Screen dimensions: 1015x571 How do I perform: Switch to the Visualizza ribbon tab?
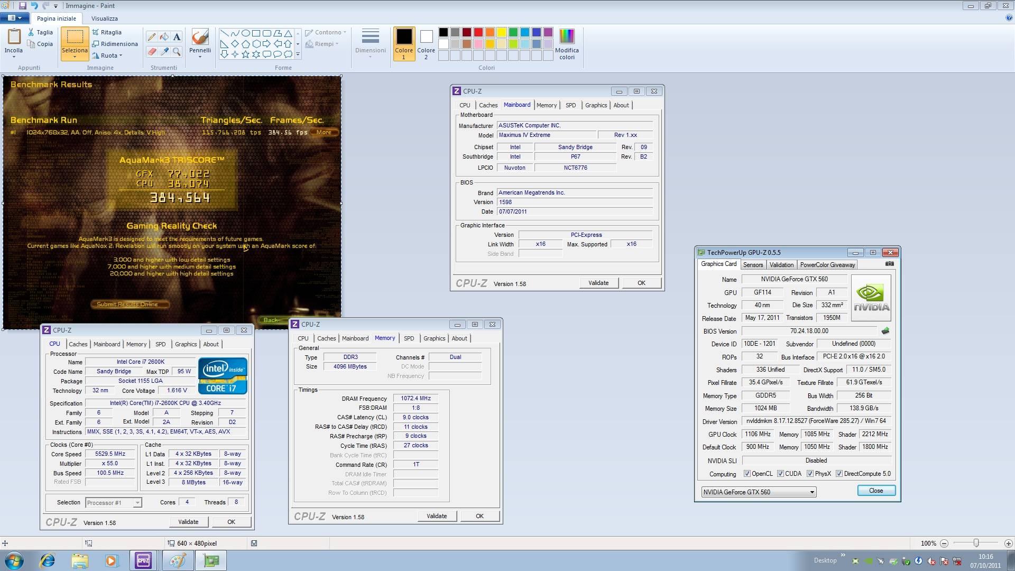pos(105,18)
